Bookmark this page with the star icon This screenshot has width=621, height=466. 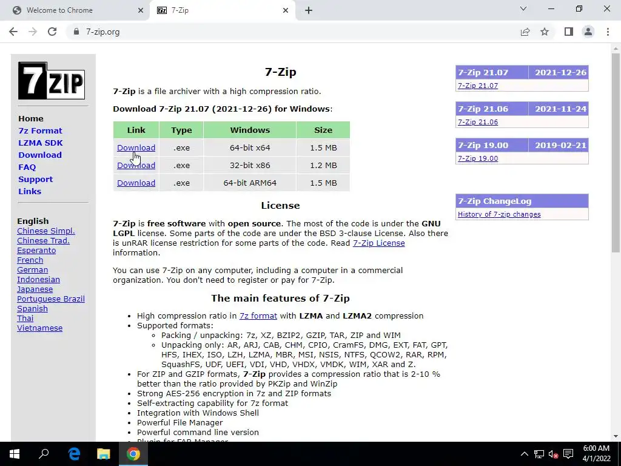click(x=545, y=32)
